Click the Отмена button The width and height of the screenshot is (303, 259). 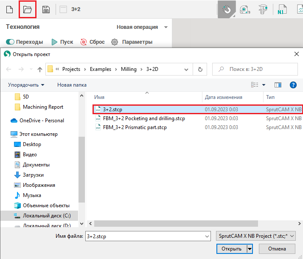point(277,249)
